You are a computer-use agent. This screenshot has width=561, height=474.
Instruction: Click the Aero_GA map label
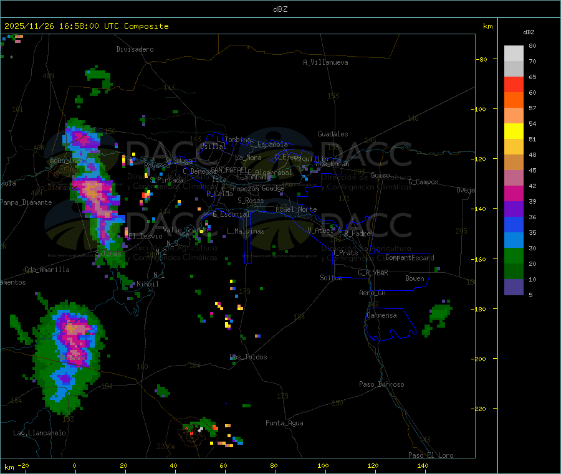(373, 293)
